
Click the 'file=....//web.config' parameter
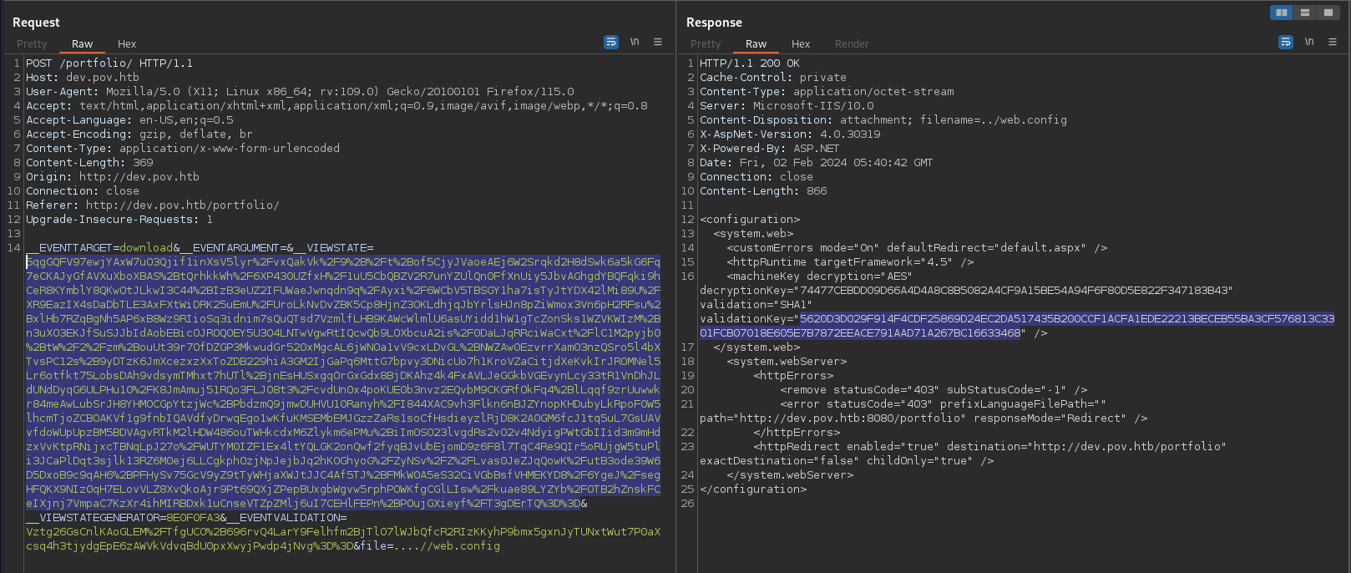pyautogui.click(x=430, y=545)
